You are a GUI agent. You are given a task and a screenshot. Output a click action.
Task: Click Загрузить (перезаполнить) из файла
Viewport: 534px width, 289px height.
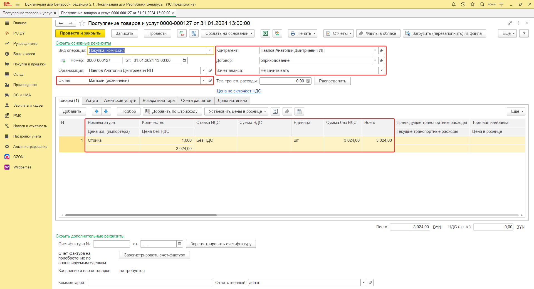(x=444, y=33)
